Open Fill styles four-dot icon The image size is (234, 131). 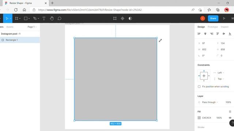point(230,112)
